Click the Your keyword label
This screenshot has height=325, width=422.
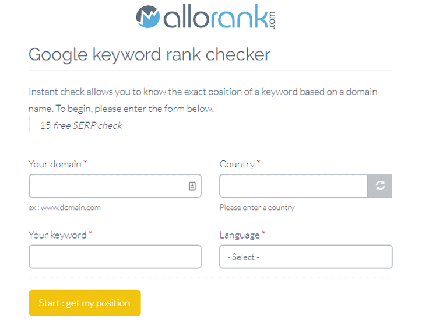pos(57,235)
